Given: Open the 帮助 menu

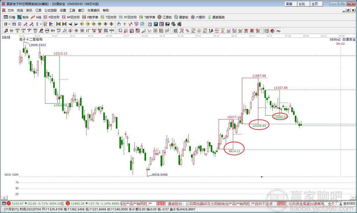Looking at the screenshot, I should point(106,10).
